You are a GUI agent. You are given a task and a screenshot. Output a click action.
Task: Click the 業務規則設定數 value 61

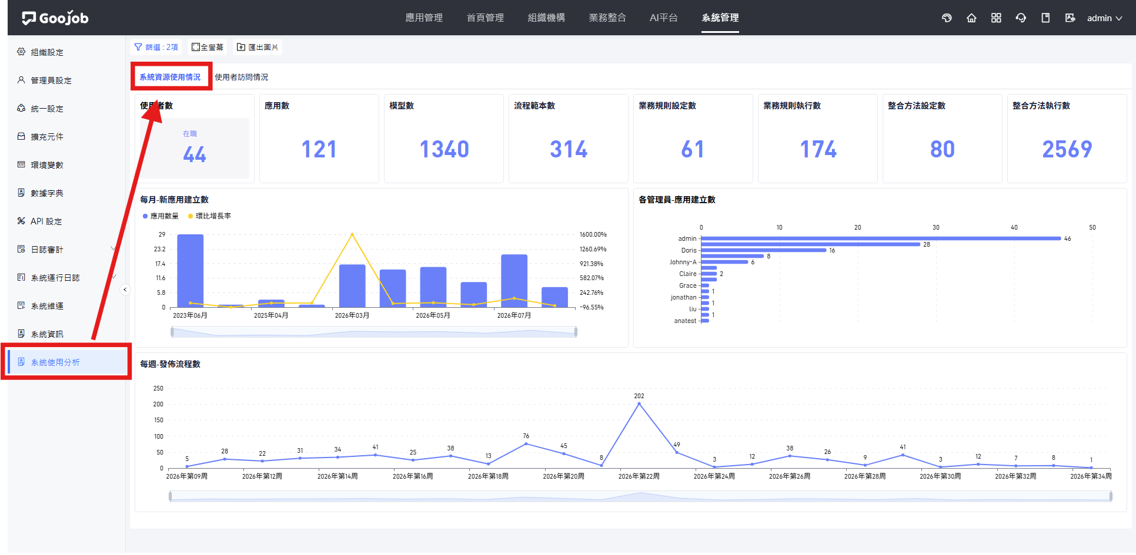(x=693, y=149)
